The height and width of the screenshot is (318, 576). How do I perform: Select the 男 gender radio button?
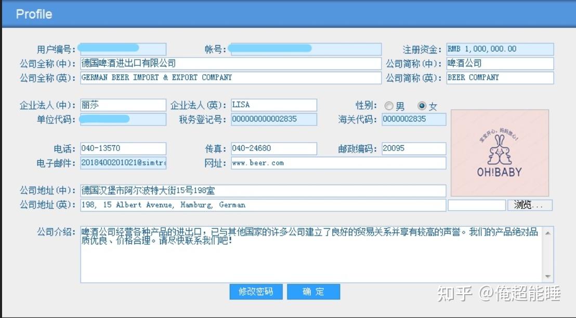[x=388, y=106]
